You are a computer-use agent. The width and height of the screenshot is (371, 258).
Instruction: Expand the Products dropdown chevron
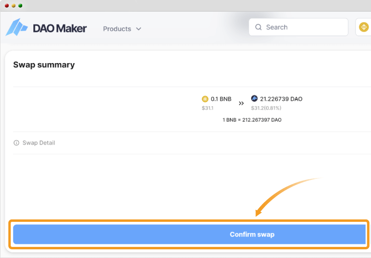139,29
